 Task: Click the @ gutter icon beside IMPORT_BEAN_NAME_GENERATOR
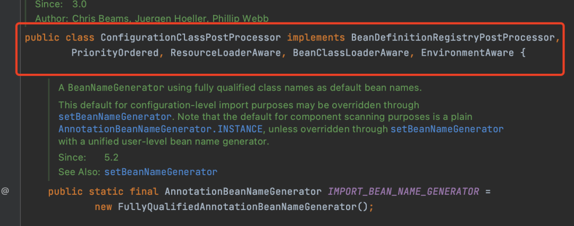click(x=5, y=191)
